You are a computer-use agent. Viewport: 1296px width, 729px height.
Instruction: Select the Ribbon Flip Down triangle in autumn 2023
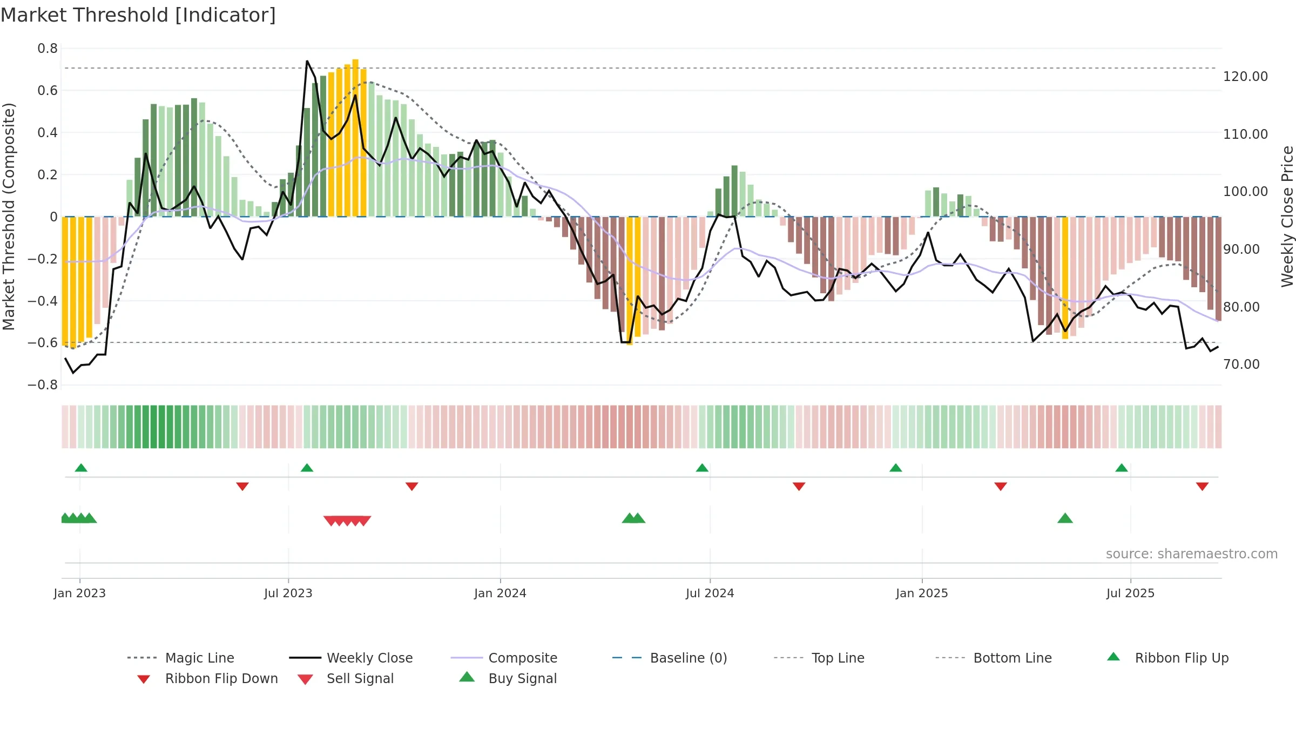pos(412,487)
